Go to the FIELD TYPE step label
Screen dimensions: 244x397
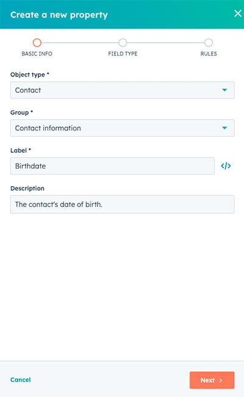click(x=123, y=54)
